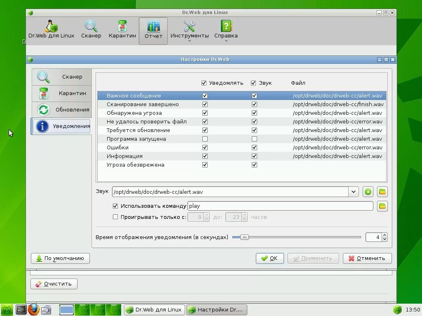Enable notify checkbox for Программа запущена
This screenshot has width=422, height=316.
(x=205, y=139)
